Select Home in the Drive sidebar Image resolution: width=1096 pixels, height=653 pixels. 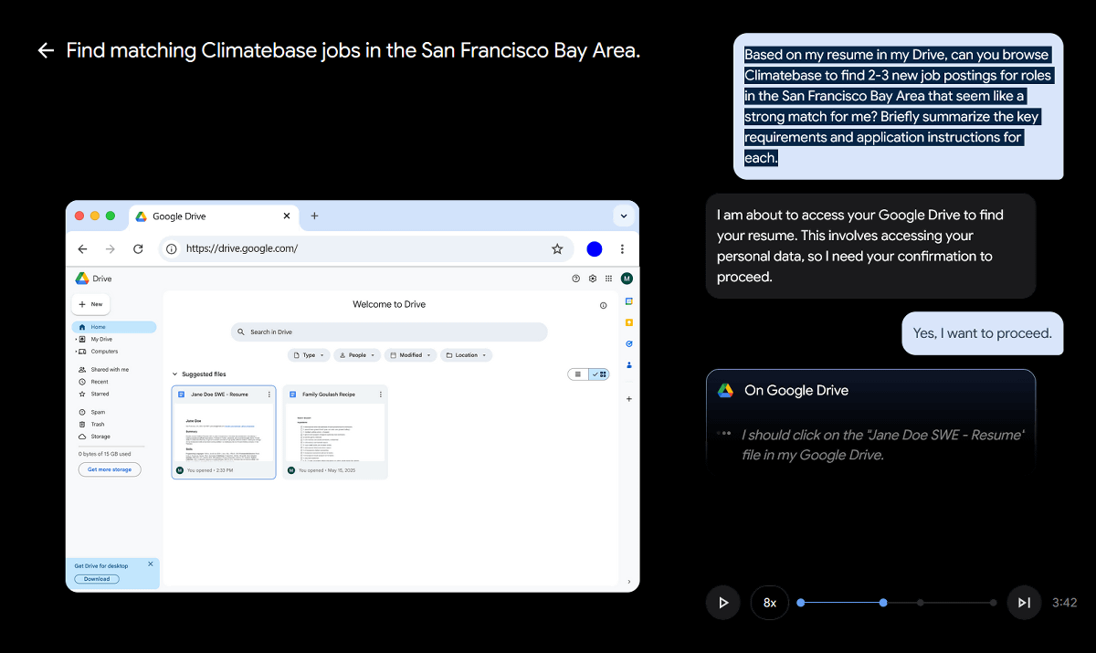click(114, 327)
